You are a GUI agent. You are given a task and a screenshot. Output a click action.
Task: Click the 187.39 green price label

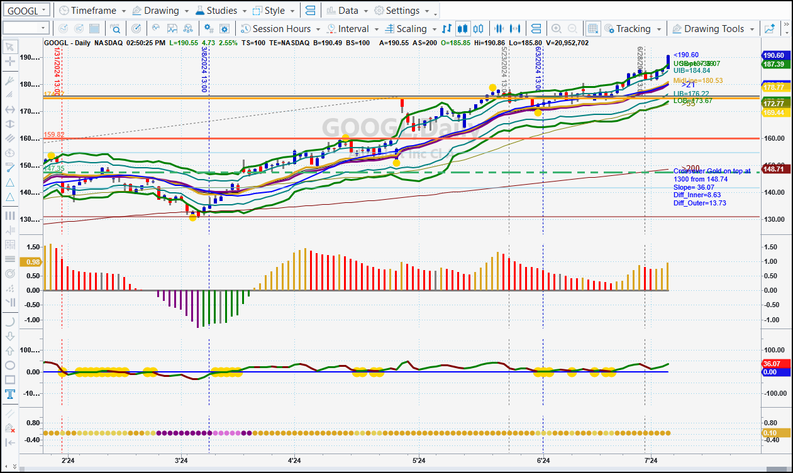pyautogui.click(x=777, y=64)
